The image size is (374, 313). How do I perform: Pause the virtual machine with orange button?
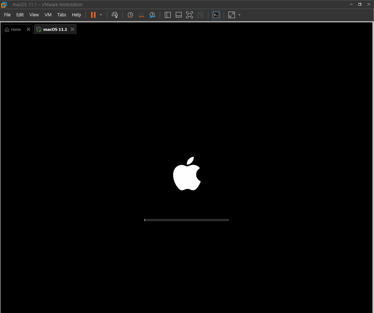tap(93, 15)
